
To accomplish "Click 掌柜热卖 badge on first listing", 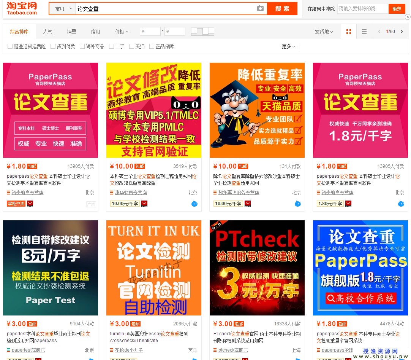I will (x=16, y=204).
